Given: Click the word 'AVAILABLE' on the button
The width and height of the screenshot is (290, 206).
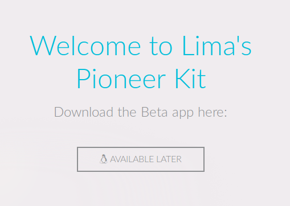Looking at the screenshot, I should coord(132,159).
